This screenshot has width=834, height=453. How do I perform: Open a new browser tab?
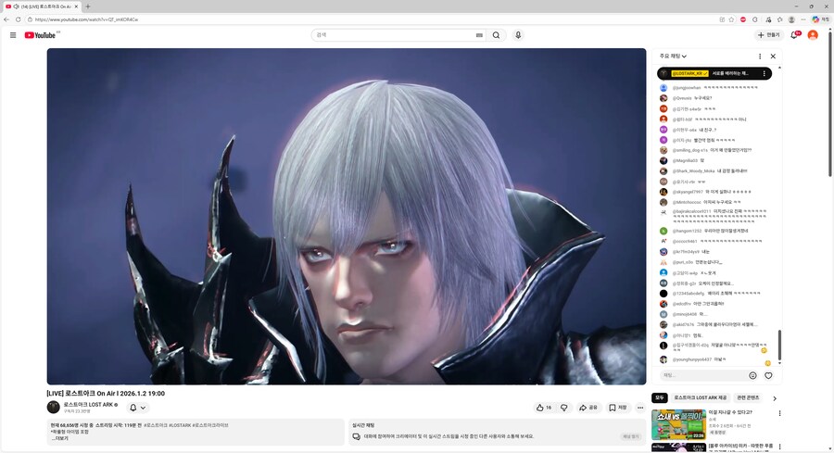(x=88, y=6)
